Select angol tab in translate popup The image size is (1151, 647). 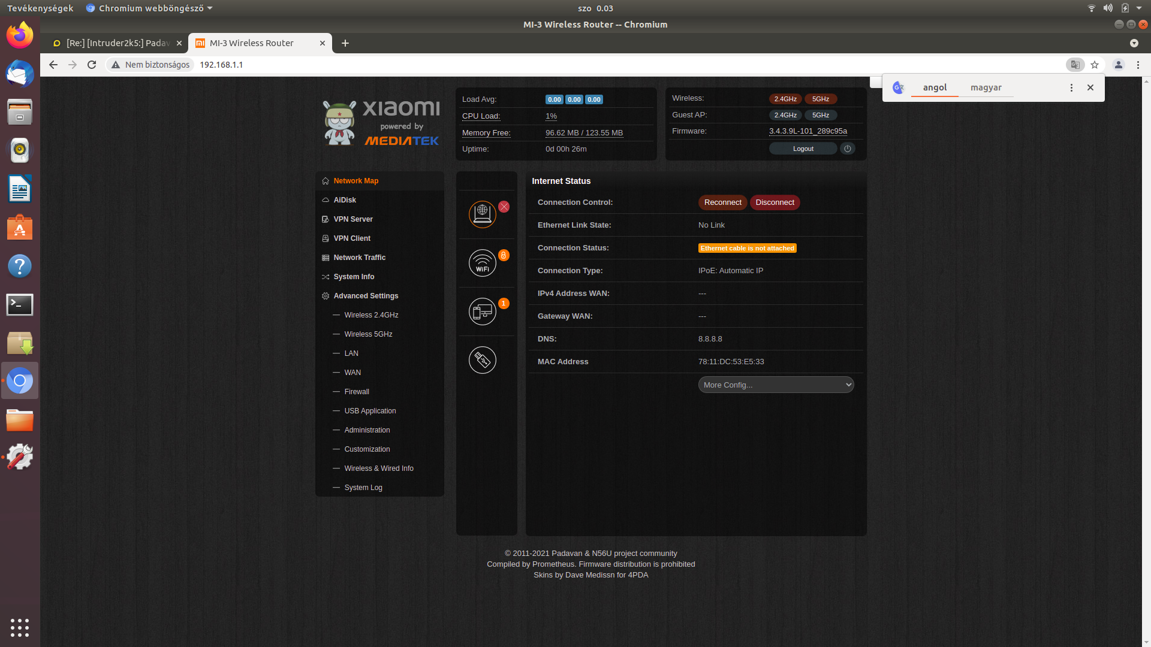tap(935, 87)
